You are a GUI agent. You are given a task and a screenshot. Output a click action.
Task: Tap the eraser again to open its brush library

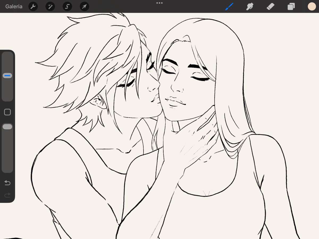click(x=270, y=6)
